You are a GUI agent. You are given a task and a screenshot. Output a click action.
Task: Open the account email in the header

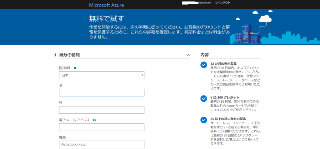tap(197, 3)
